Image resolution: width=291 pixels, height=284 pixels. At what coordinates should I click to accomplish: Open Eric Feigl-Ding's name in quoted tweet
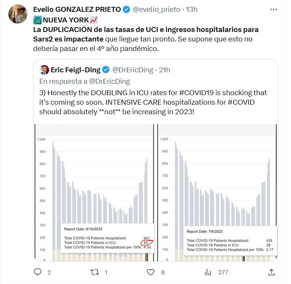(75, 70)
